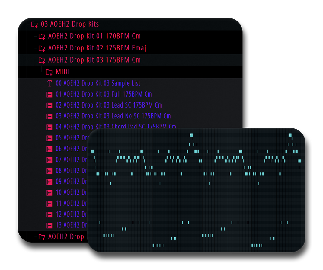Click audio waveform icon for 01 Full 175BPM

coord(49,95)
